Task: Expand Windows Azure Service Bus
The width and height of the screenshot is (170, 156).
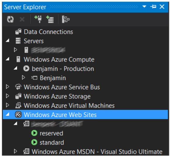Action: coord(8,87)
